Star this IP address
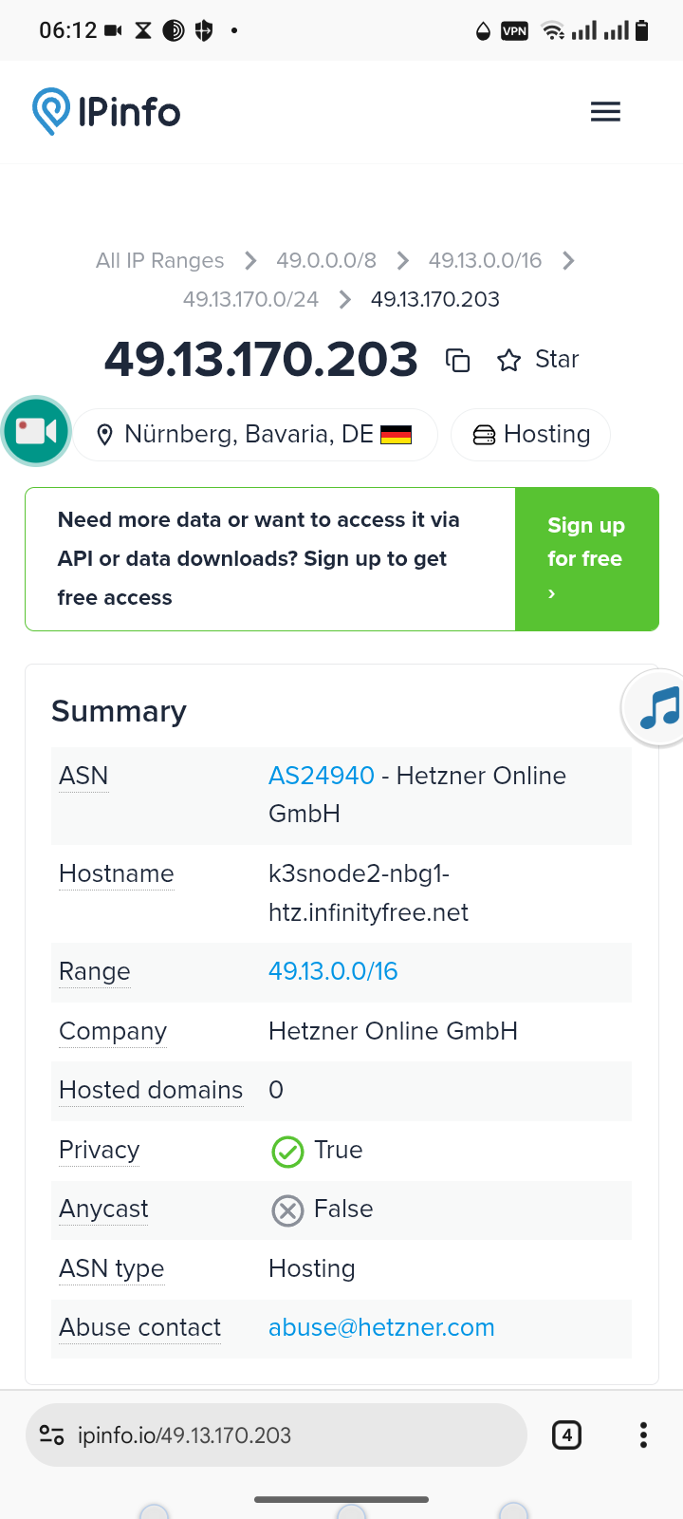Viewport: 683px width, 1519px height. point(538,360)
